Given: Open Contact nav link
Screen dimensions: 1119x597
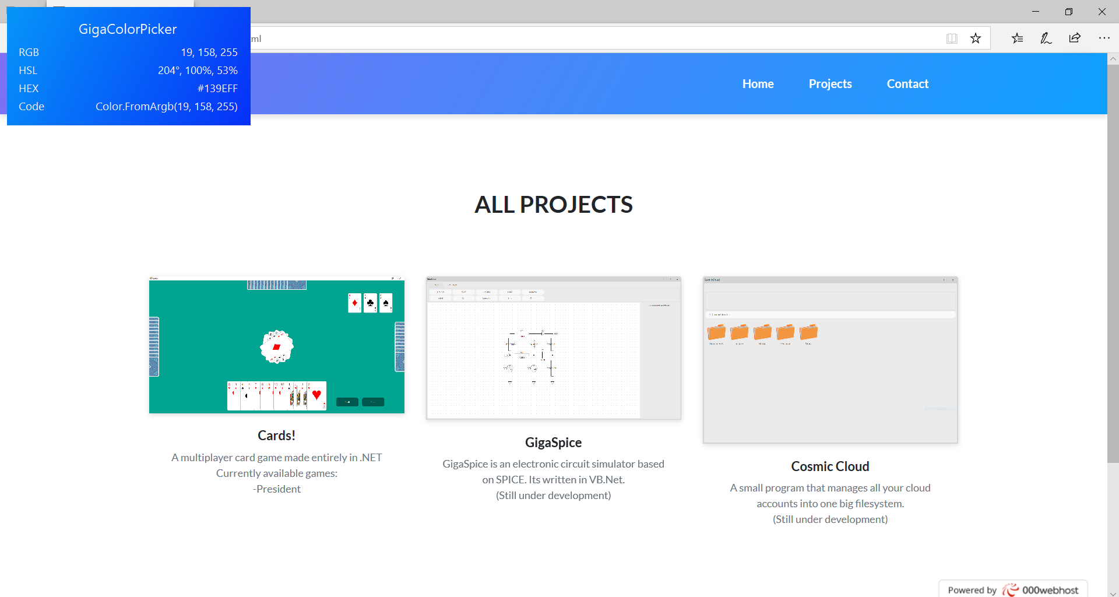Looking at the screenshot, I should tap(907, 84).
